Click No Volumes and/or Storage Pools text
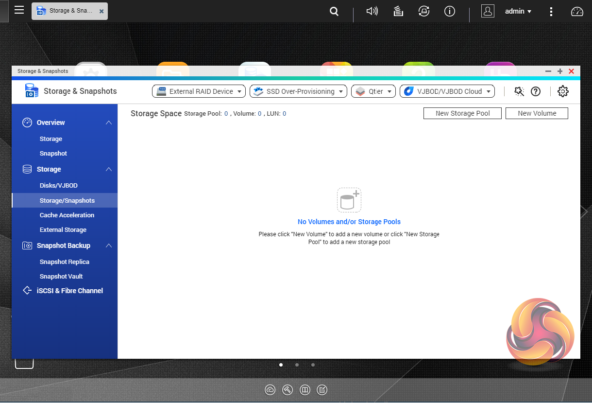 [349, 222]
